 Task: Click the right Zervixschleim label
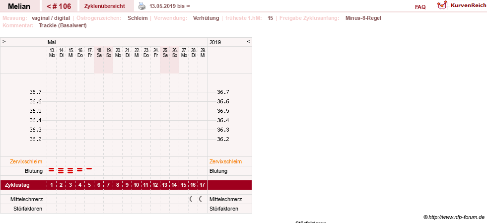point(225,161)
